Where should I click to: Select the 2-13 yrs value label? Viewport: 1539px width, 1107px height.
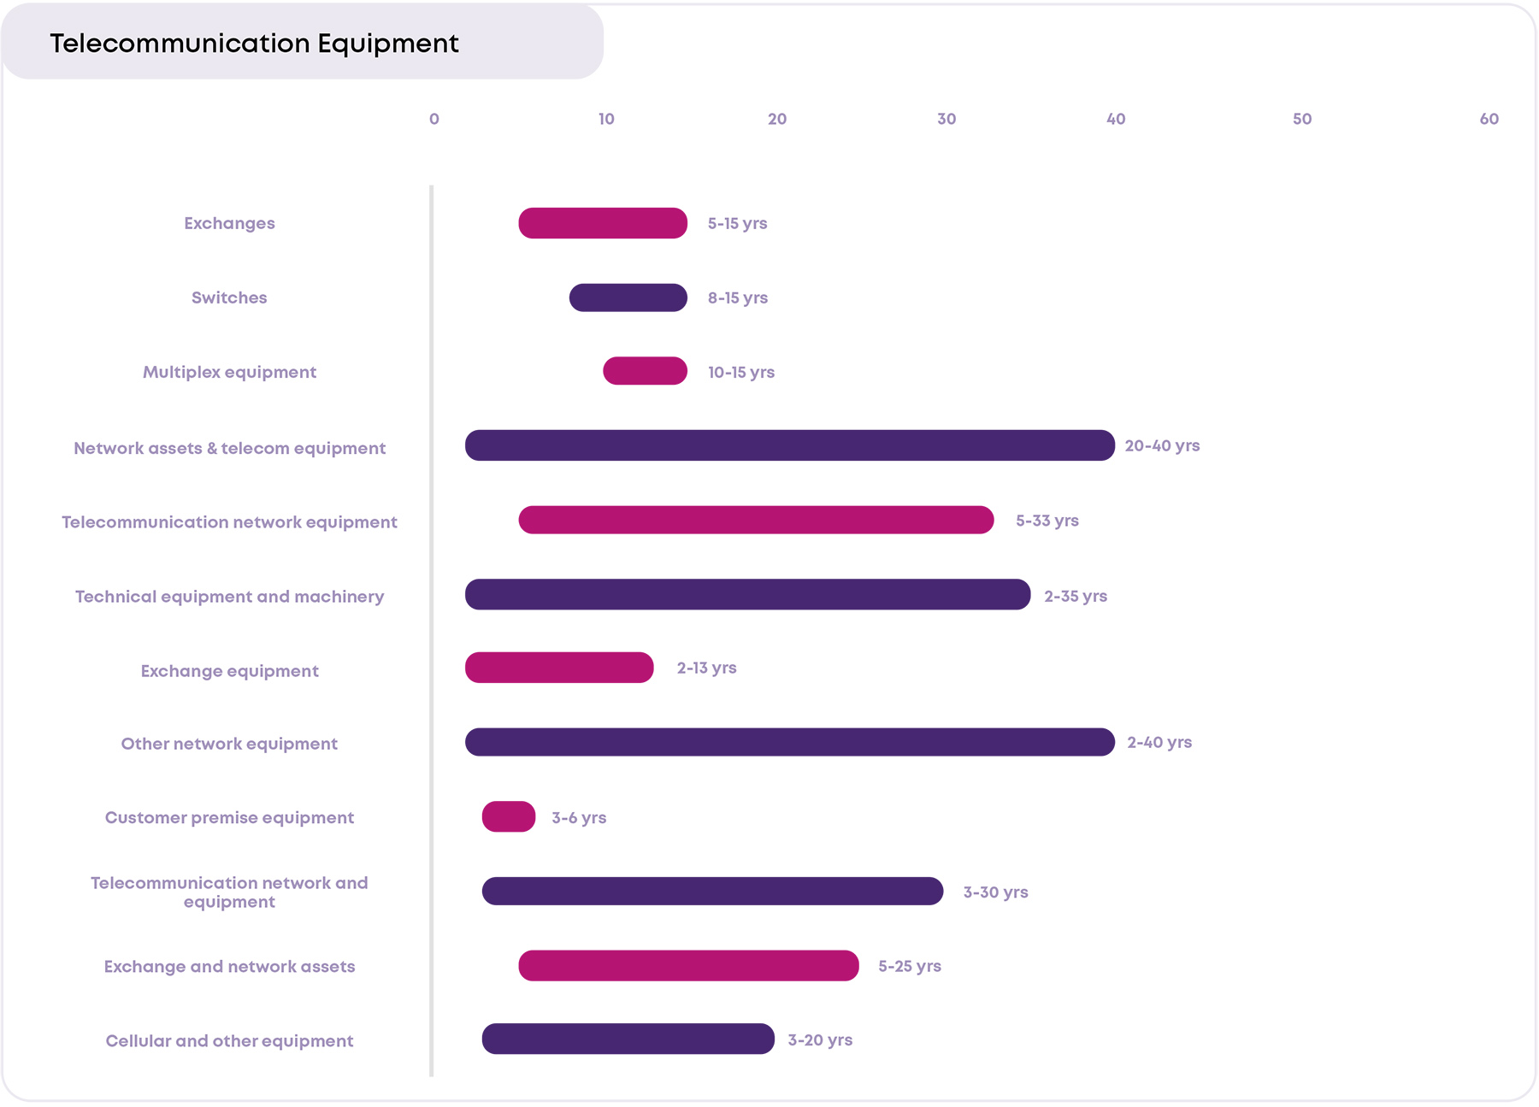pyautogui.click(x=706, y=668)
